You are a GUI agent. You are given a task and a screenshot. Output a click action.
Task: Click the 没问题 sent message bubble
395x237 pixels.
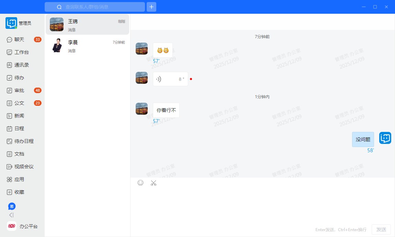(x=363, y=139)
